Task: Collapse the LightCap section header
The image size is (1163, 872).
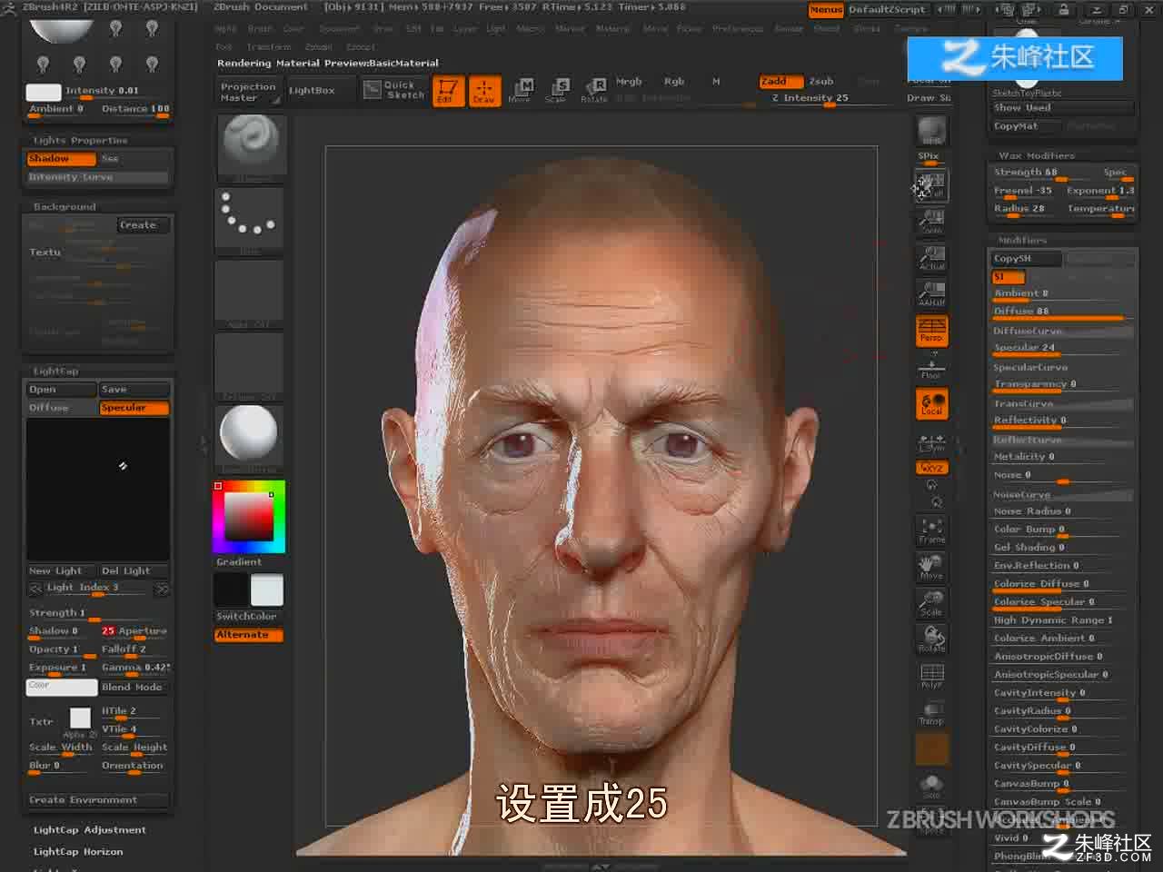Action: 55,372
